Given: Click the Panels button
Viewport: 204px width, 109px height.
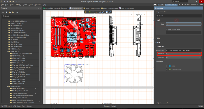Looking at the screenshot, I should click(x=200, y=106).
